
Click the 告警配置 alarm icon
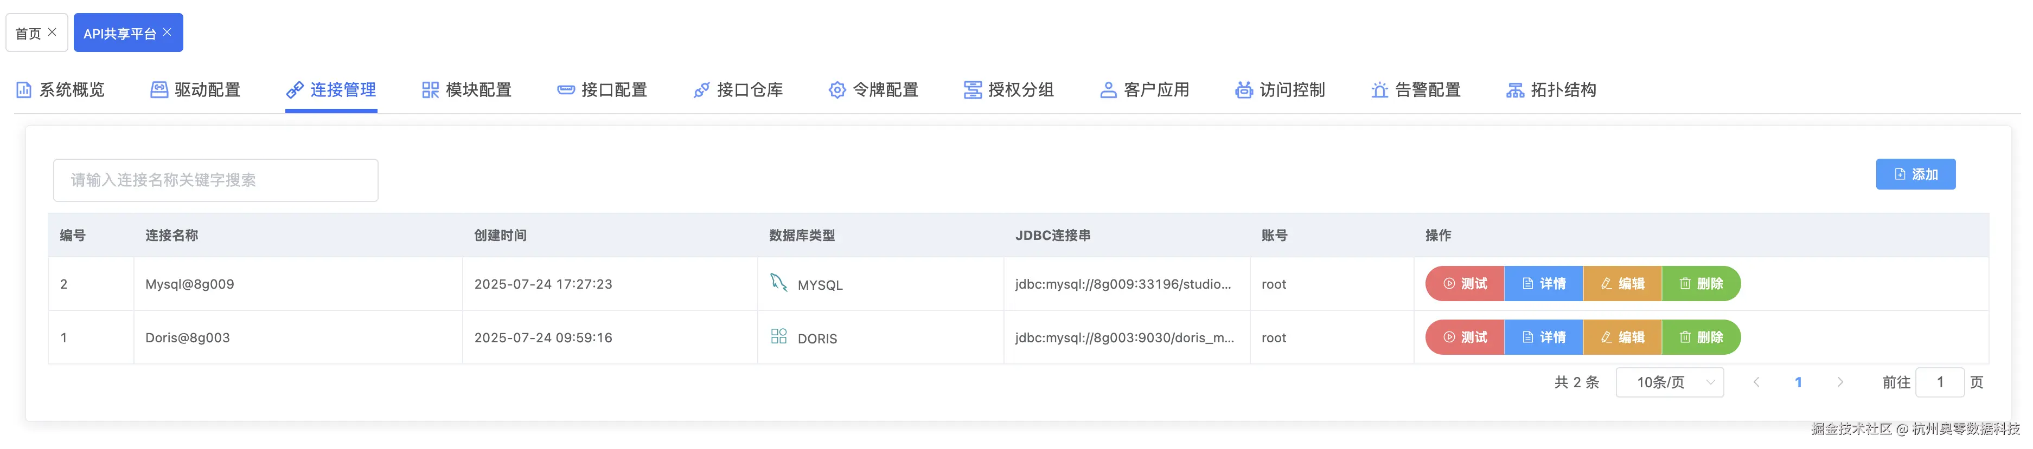coord(1379,90)
